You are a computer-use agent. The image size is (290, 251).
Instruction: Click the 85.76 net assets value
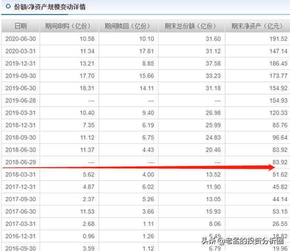[280, 125]
